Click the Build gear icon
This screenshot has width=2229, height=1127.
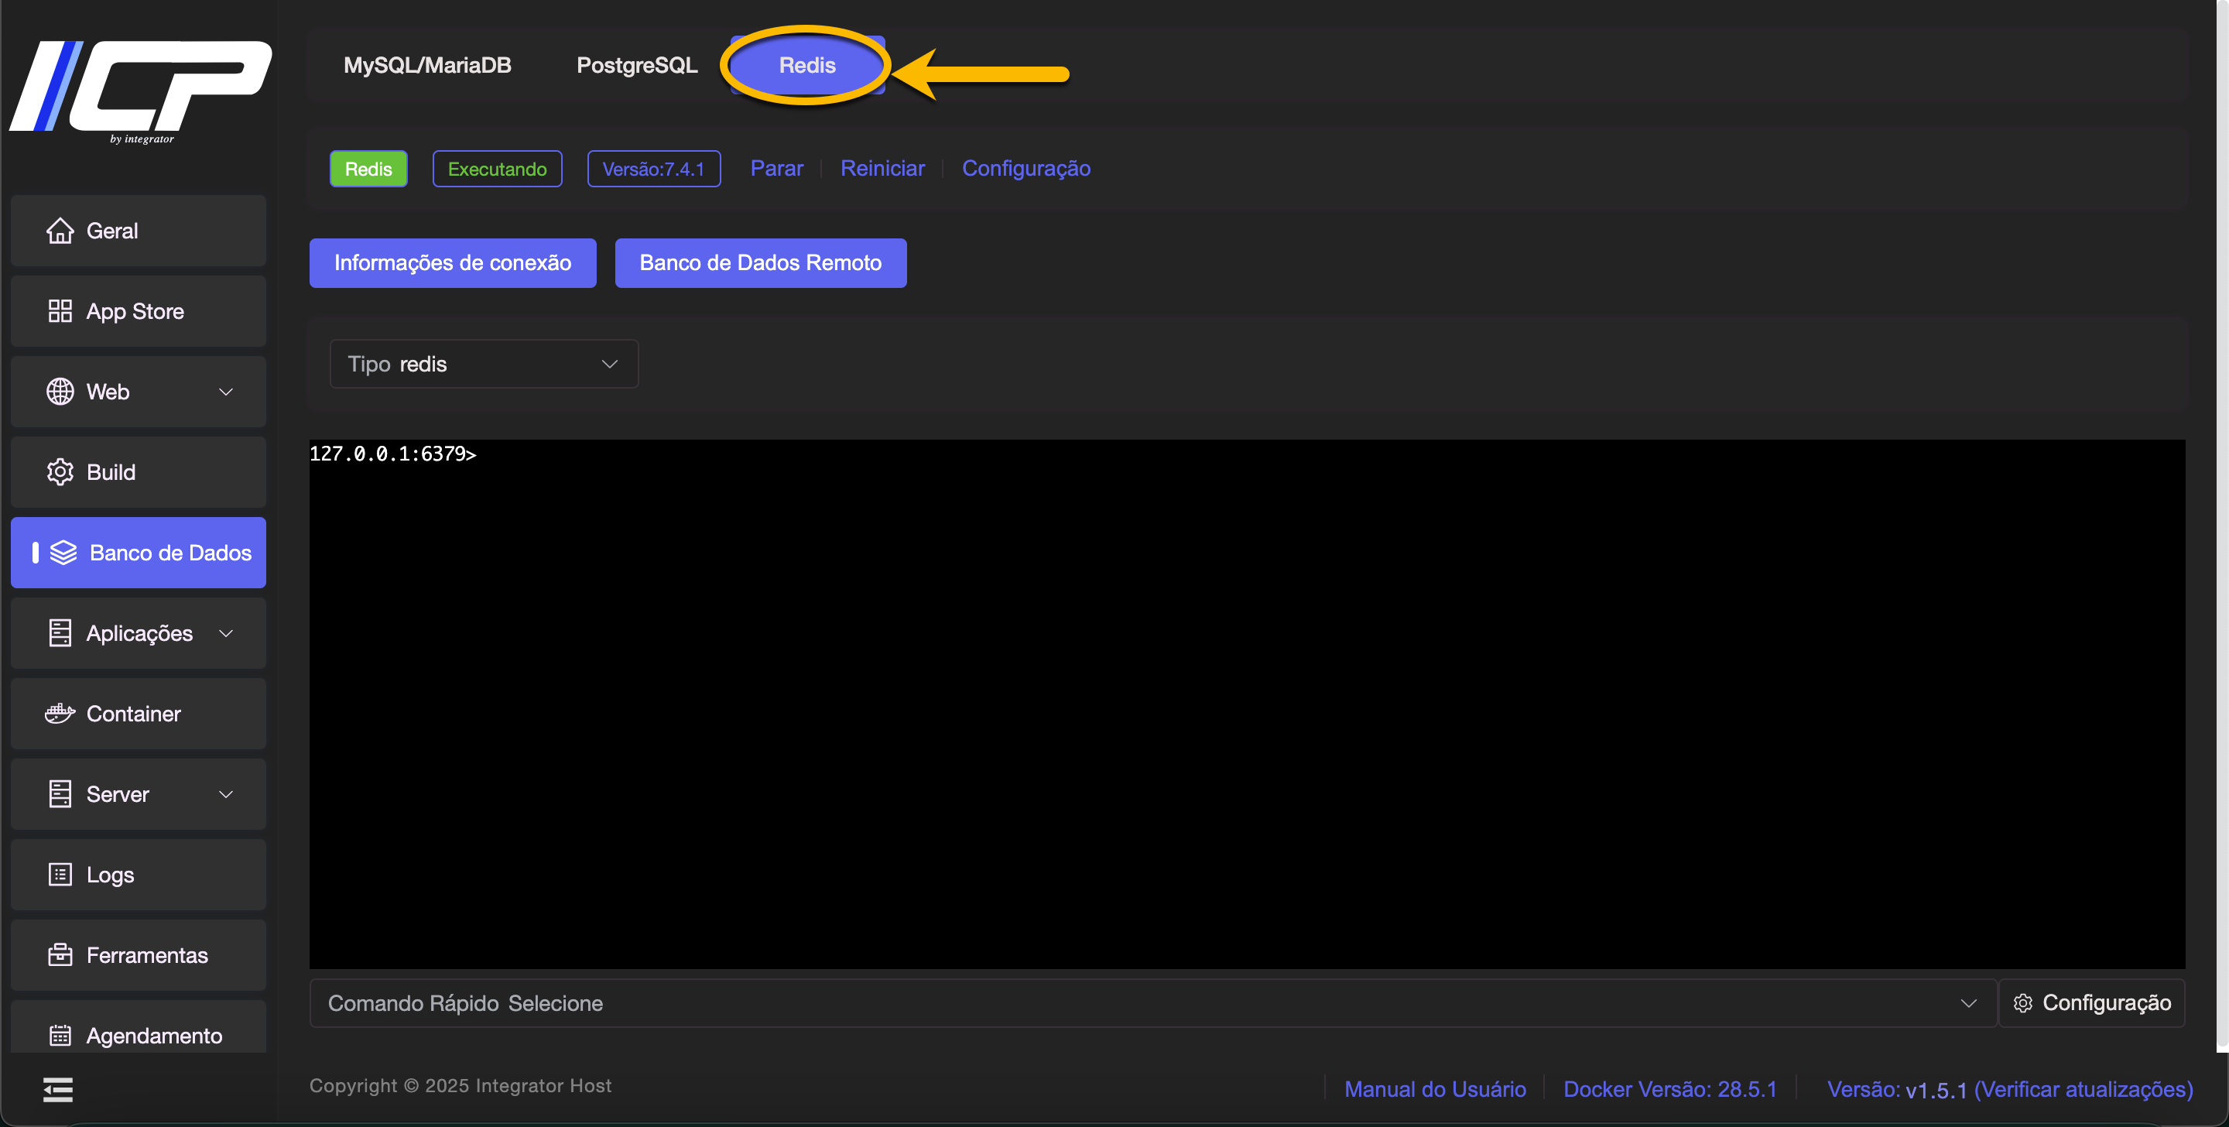[60, 471]
